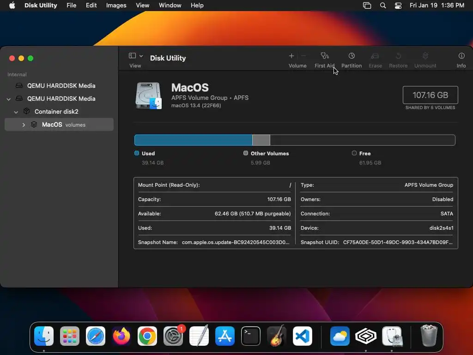Click Disk Utility icon in the Dock
The image size is (473, 355).
tap(392, 336)
